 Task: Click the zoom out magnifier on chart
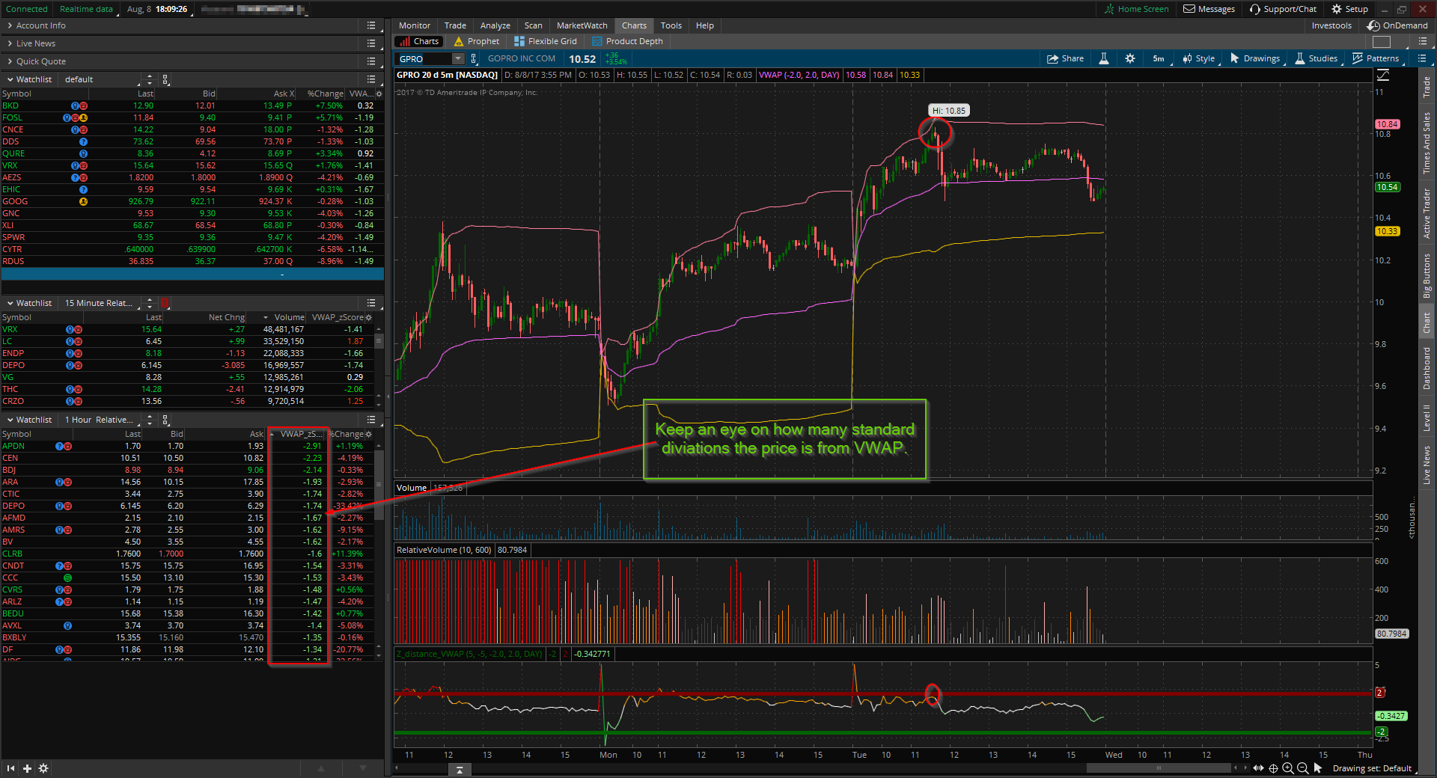pos(1303,768)
